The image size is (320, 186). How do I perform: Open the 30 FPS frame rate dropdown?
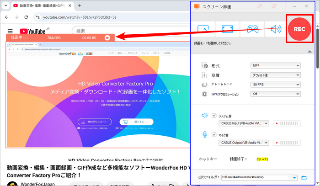coord(276,85)
